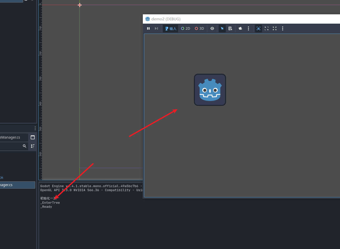Open the game view options menu
This screenshot has width=340, height=249.
pos(283,28)
